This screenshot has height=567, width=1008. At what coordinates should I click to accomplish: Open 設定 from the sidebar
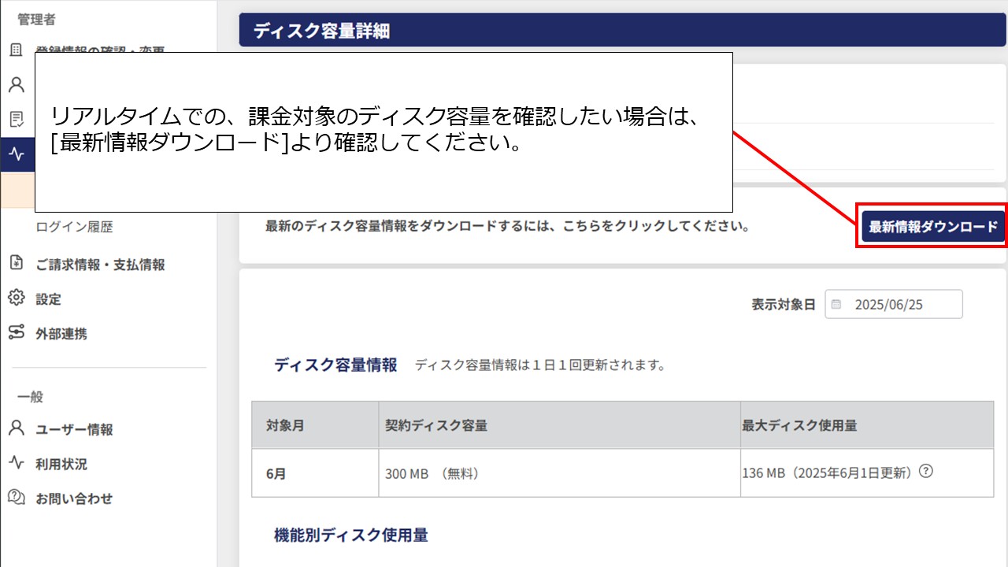tap(49, 299)
